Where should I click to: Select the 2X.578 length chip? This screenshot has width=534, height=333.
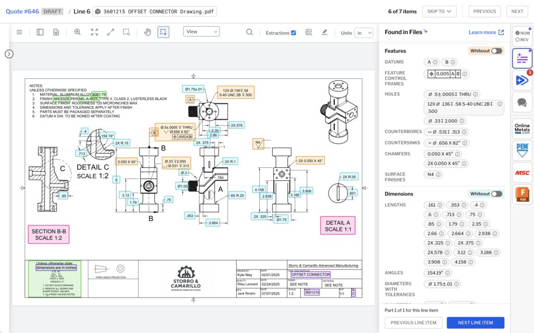pos(438,253)
